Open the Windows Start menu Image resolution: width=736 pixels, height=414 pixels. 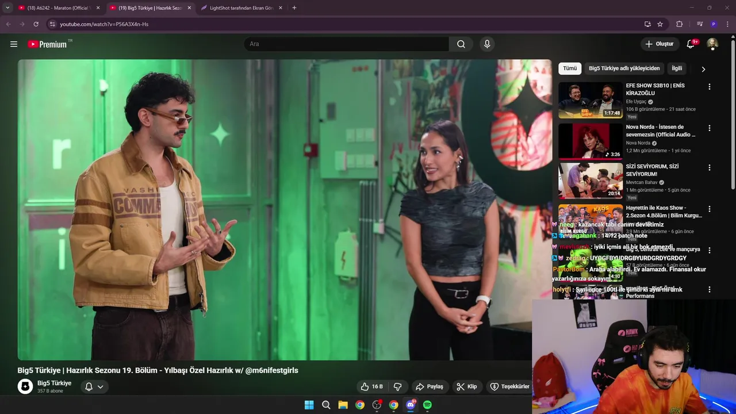pyautogui.click(x=309, y=405)
